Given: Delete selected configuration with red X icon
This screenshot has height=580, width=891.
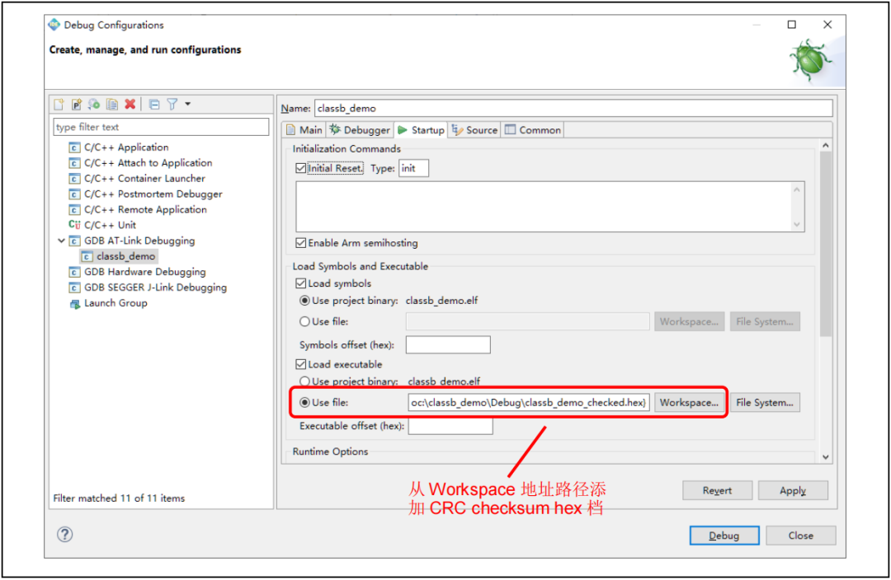Looking at the screenshot, I should (x=130, y=104).
